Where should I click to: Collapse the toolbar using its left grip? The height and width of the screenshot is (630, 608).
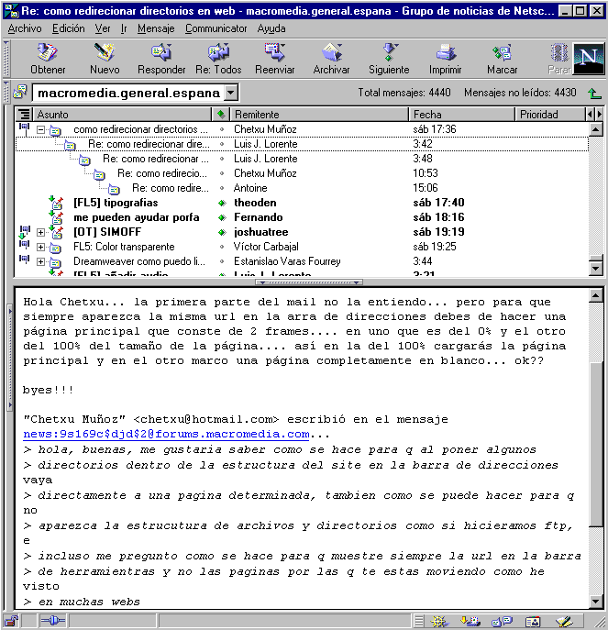pos(6,59)
